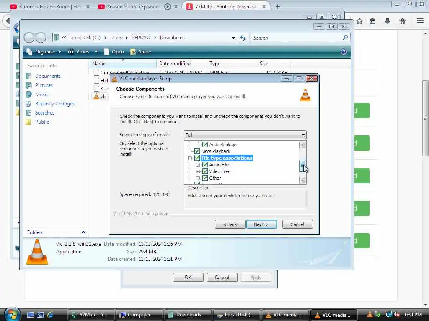Uncheck the Video Files checkbox
The width and height of the screenshot is (429, 321).
[x=205, y=171]
